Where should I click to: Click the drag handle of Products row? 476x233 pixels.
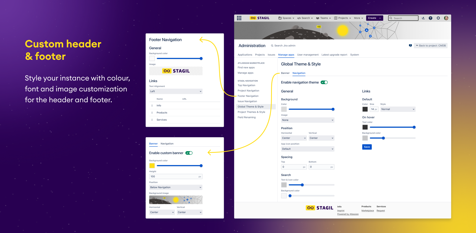(152, 113)
